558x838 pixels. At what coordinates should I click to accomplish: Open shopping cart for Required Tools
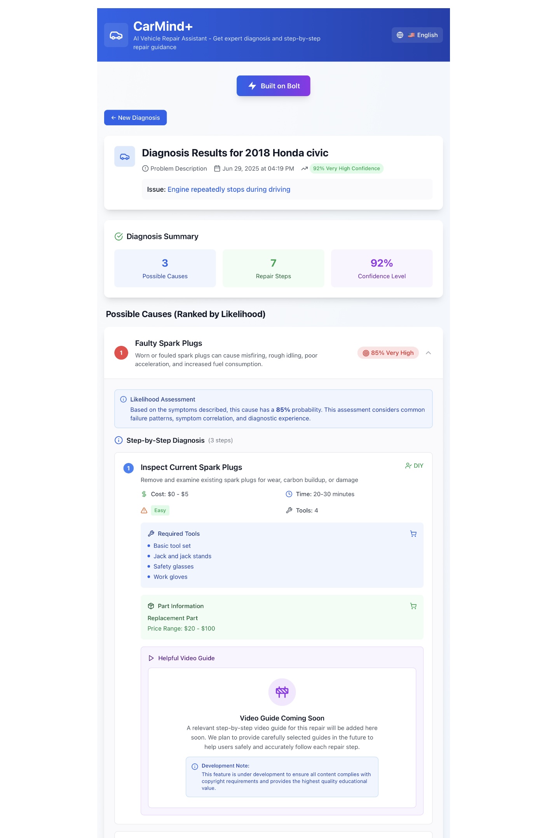[413, 534]
